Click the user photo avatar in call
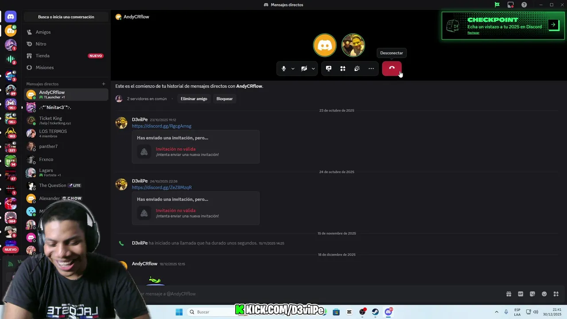The width and height of the screenshot is (567, 319). click(x=353, y=45)
